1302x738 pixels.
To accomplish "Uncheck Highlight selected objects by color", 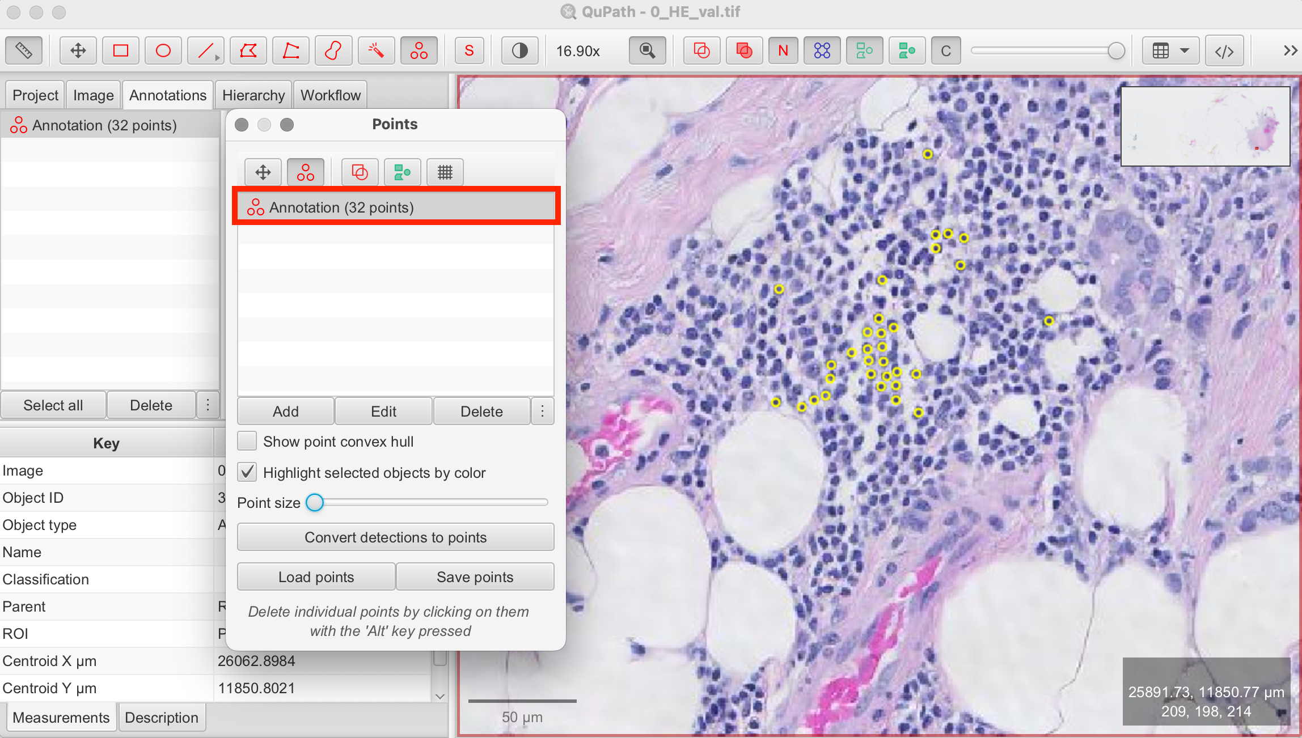I will point(247,472).
